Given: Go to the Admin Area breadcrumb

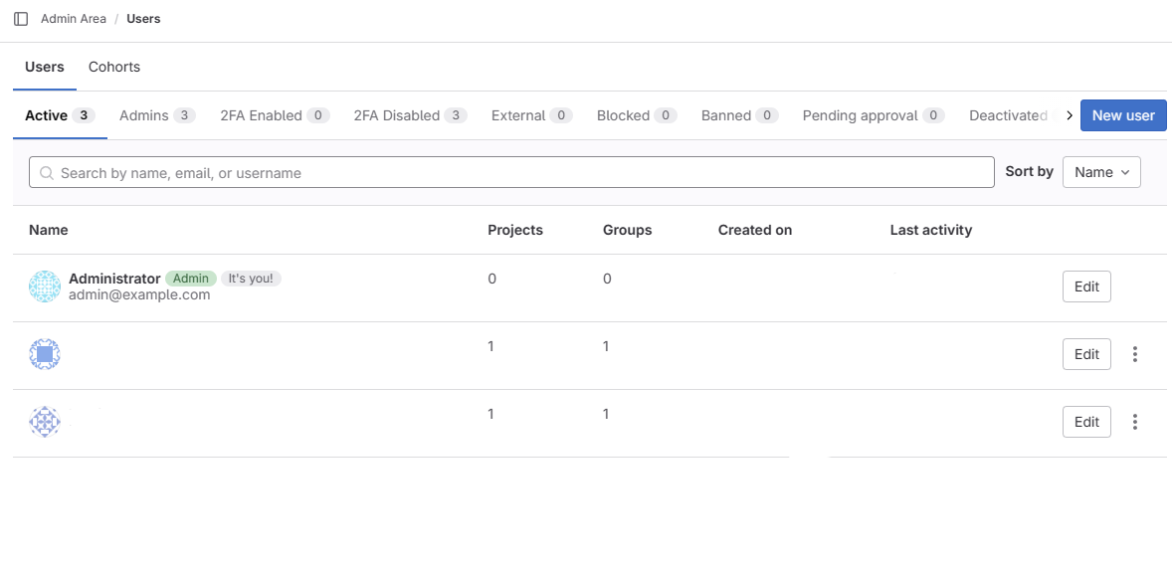Looking at the screenshot, I should [x=74, y=19].
